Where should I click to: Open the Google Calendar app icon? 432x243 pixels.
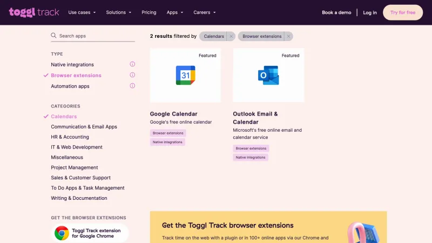coord(185,75)
